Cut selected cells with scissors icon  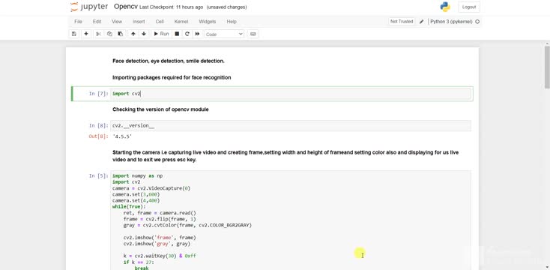99,34
